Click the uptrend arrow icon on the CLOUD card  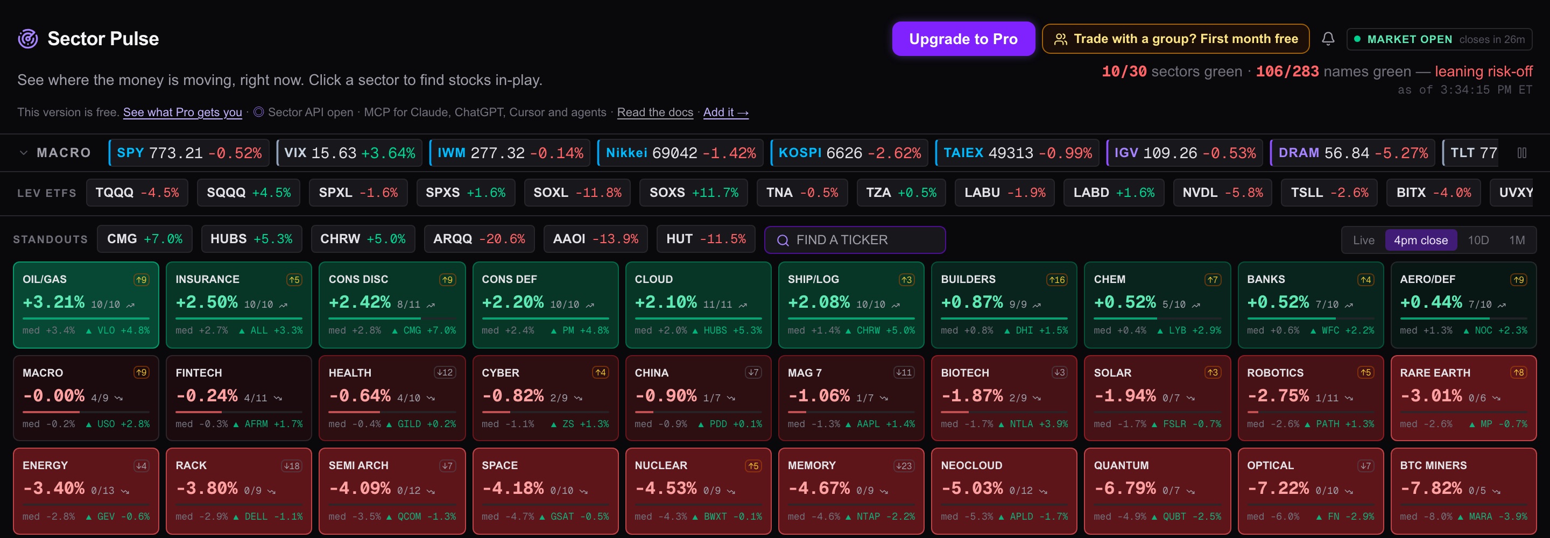point(743,305)
